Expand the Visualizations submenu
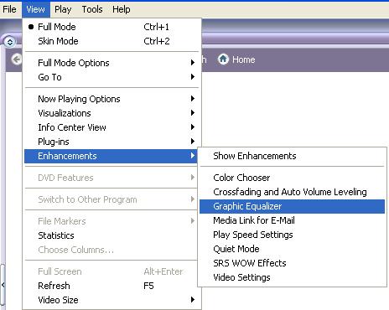 [112, 113]
